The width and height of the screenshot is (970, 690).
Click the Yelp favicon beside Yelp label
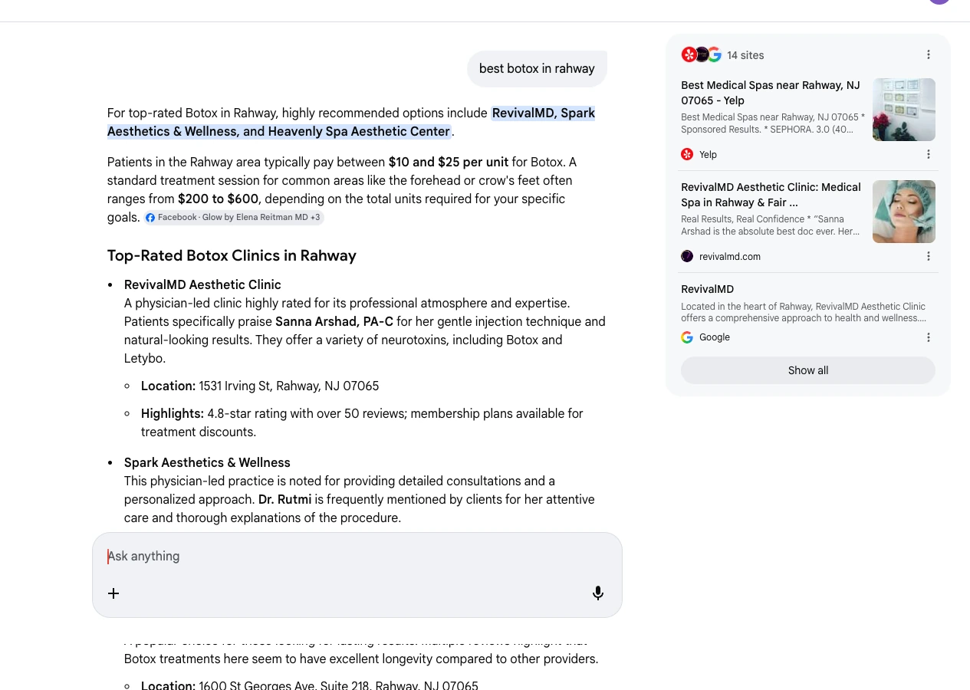click(x=687, y=154)
